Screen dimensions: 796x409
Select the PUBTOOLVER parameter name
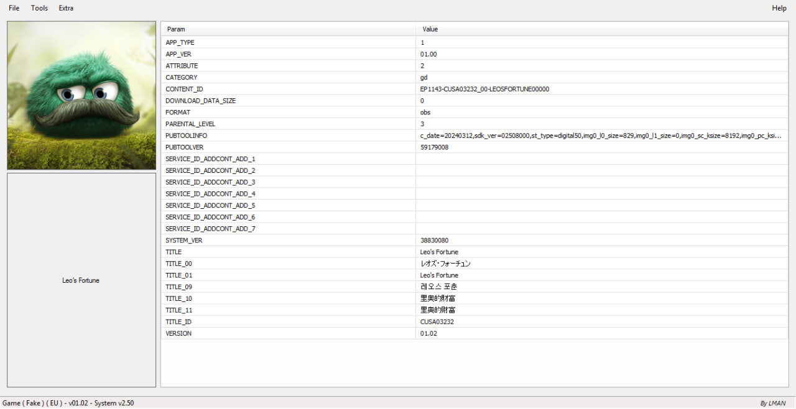pyautogui.click(x=185, y=147)
